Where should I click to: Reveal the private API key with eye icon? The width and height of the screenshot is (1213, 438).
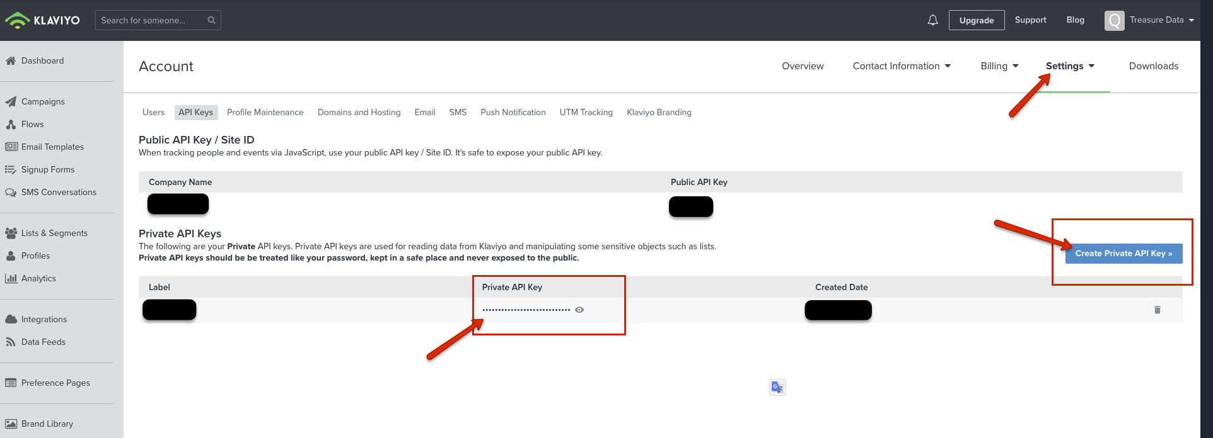(x=579, y=310)
